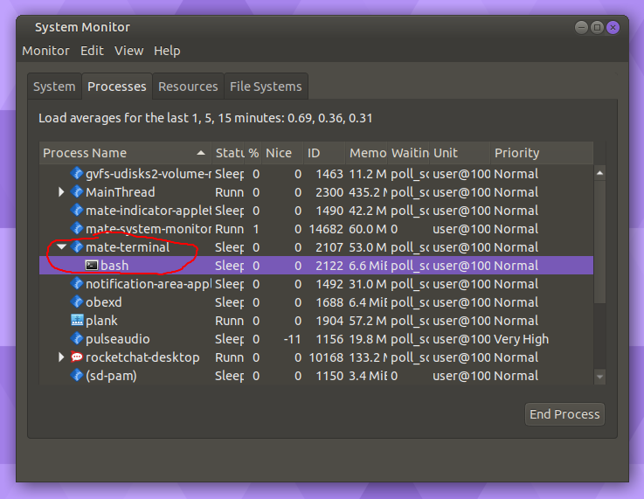Click process ID 10168 cell
This screenshot has height=499, width=644.
point(326,357)
